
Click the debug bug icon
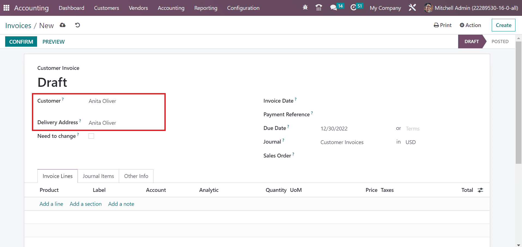click(x=305, y=7)
